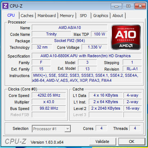This screenshot has width=148, height=148.
Task: Click the Core Voltage value field
Action: [x=95, y=47]
